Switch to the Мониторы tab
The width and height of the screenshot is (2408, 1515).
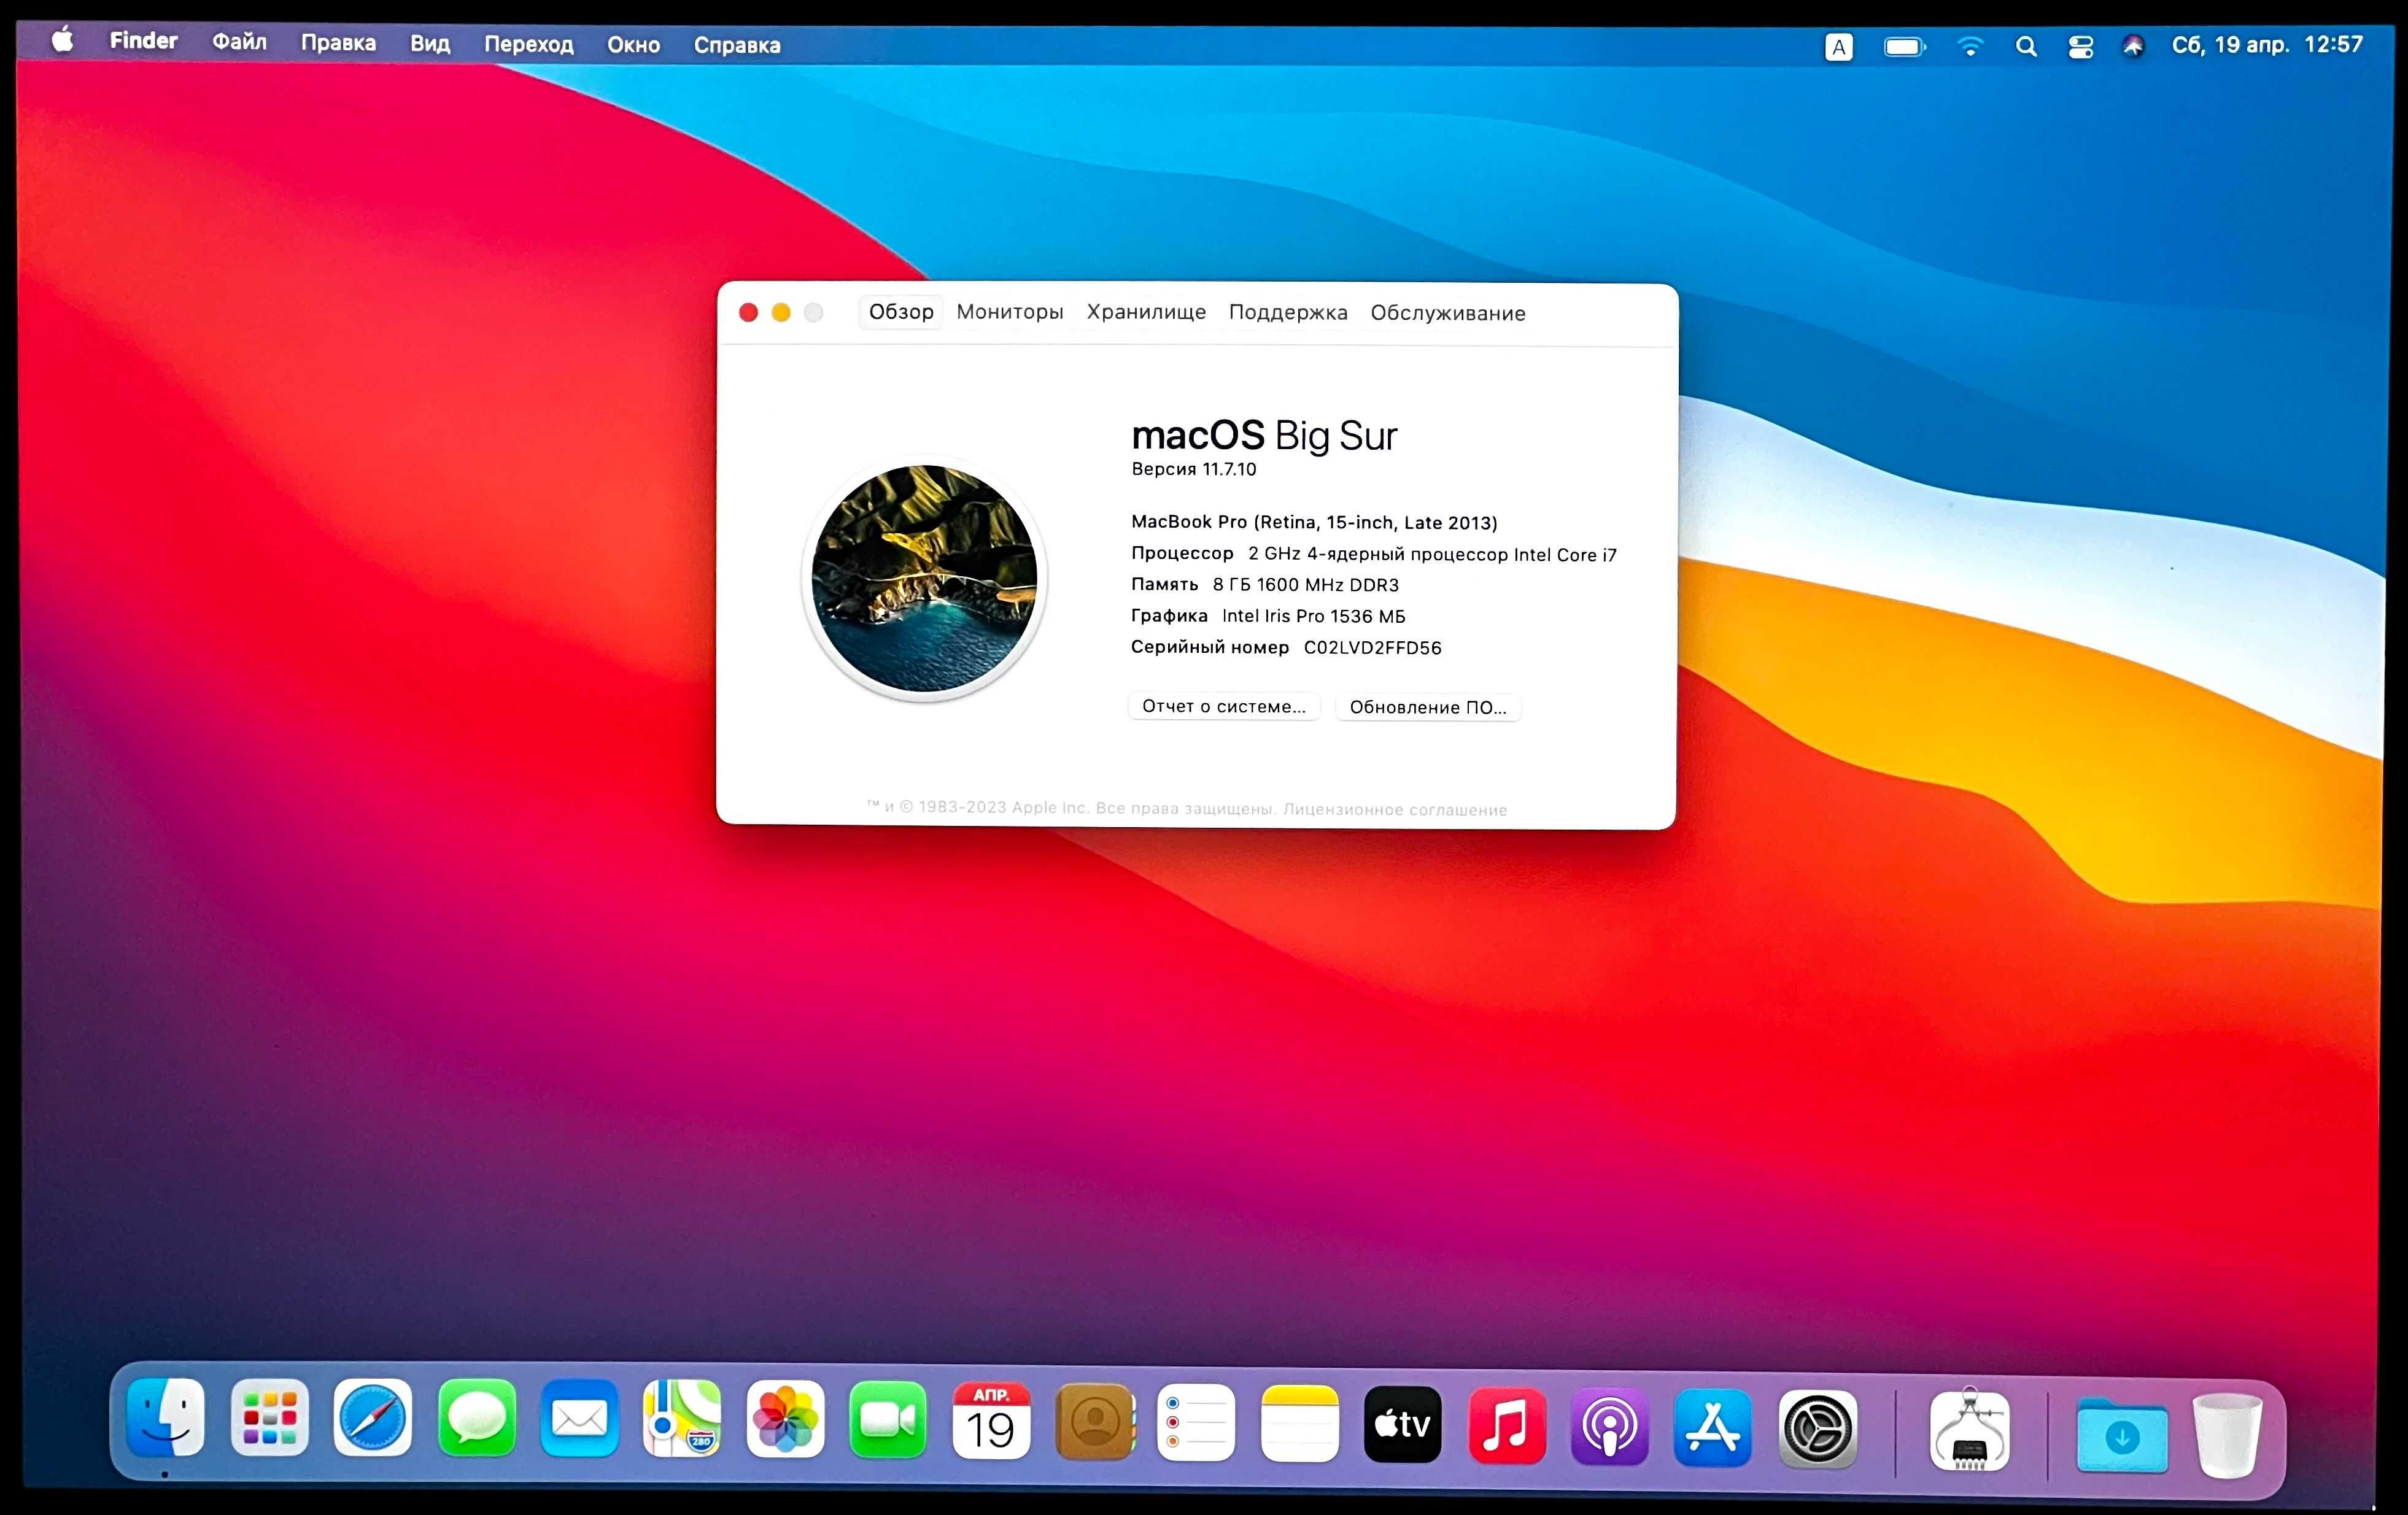pyautogui.click(x=1010, y=312)
